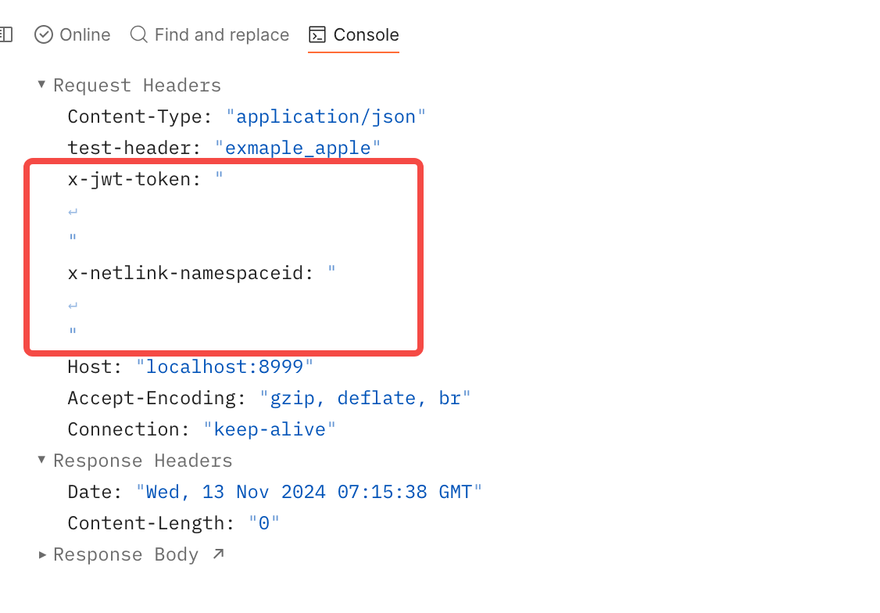
Task: Switch to the Console tab
Action: pyautogui.click(x=366, y=34)
